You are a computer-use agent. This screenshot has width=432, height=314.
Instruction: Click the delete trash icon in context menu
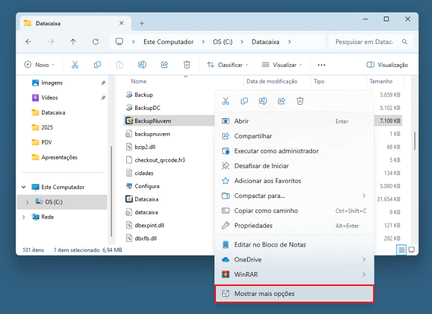click(x=300, y=101)
